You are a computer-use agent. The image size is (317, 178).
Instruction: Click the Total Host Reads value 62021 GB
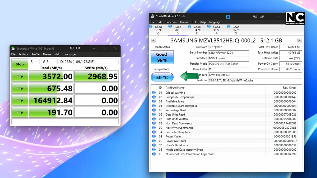pos(291,47)
